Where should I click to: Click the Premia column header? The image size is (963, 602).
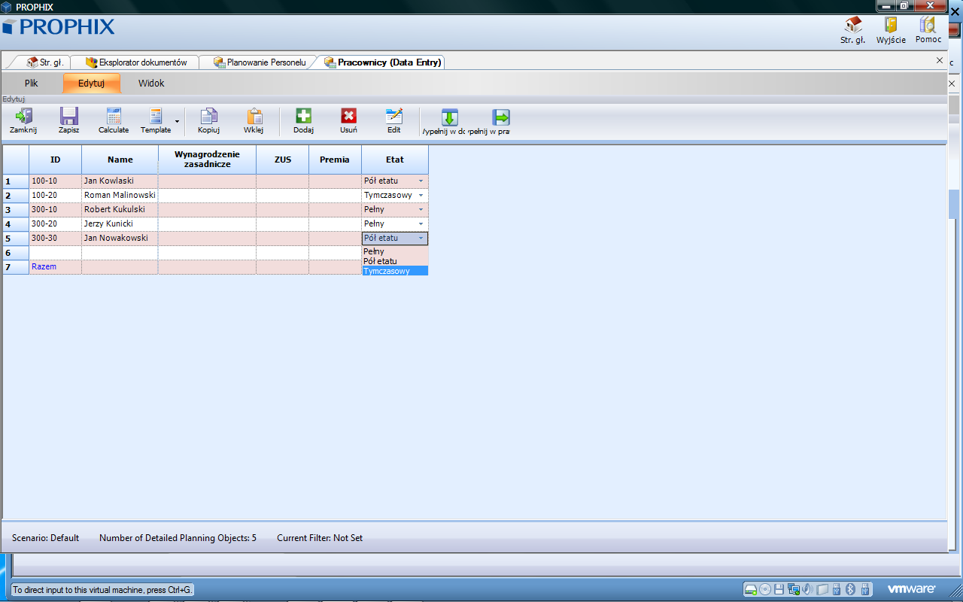point(335,160)
